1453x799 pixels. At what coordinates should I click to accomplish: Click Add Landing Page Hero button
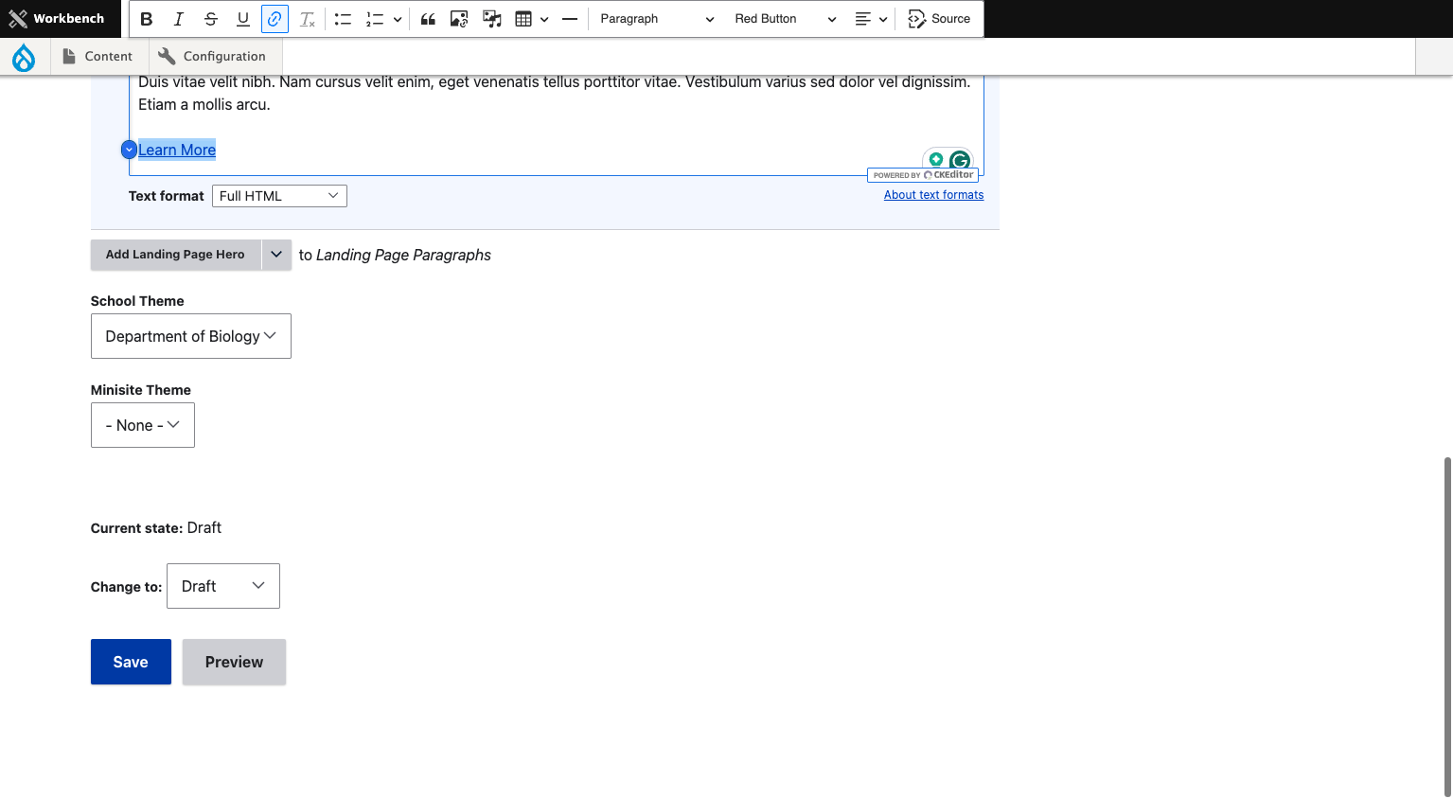coord(176,255)
